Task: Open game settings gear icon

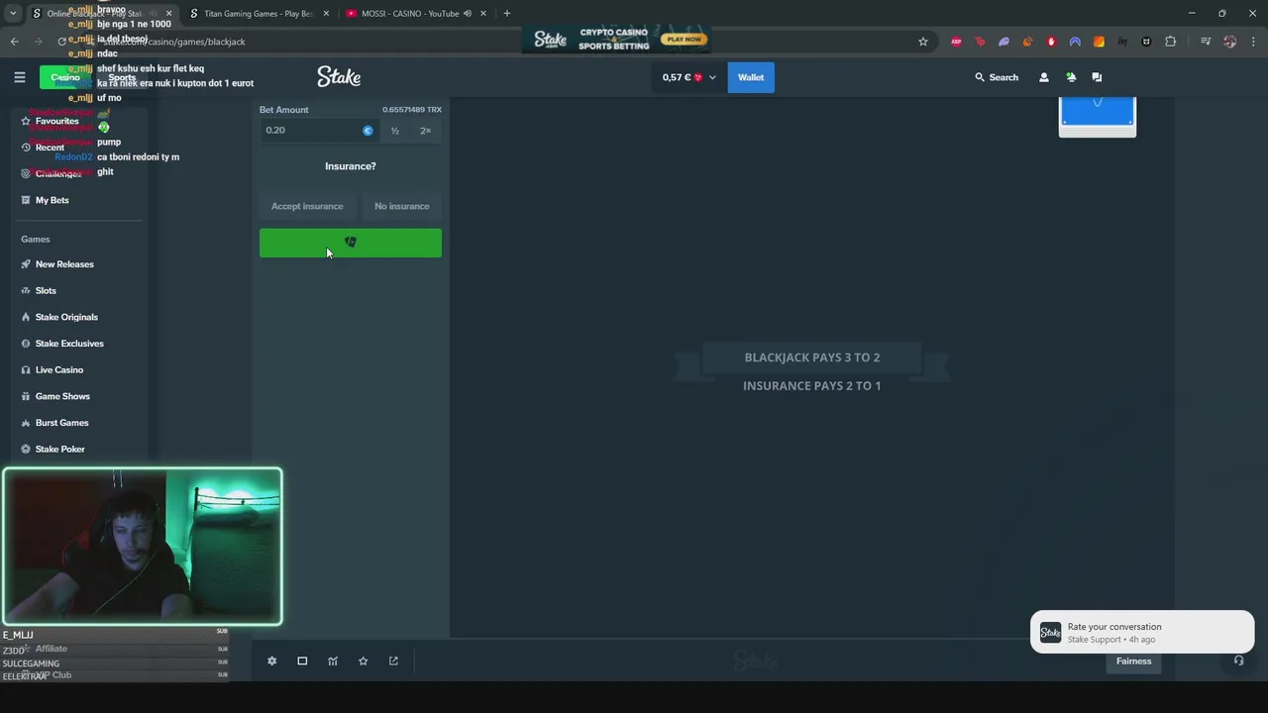Action: pyautogui.click(x=272, y=661)
